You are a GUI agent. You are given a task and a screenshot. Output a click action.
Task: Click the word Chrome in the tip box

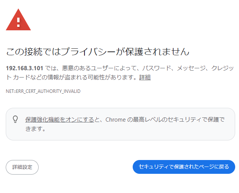pos(115,120)
